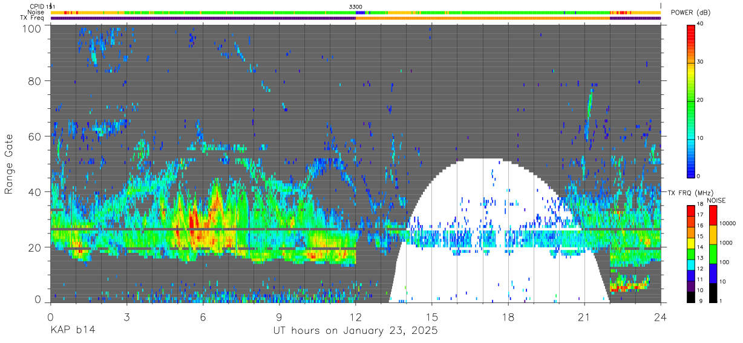743x343 pixels.
Task: Click the '18' hour tick on time axis
Action: coord(508,316)
